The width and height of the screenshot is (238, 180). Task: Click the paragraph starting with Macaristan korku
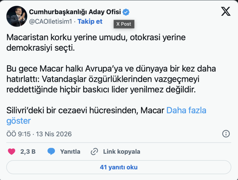coord(96,42)
